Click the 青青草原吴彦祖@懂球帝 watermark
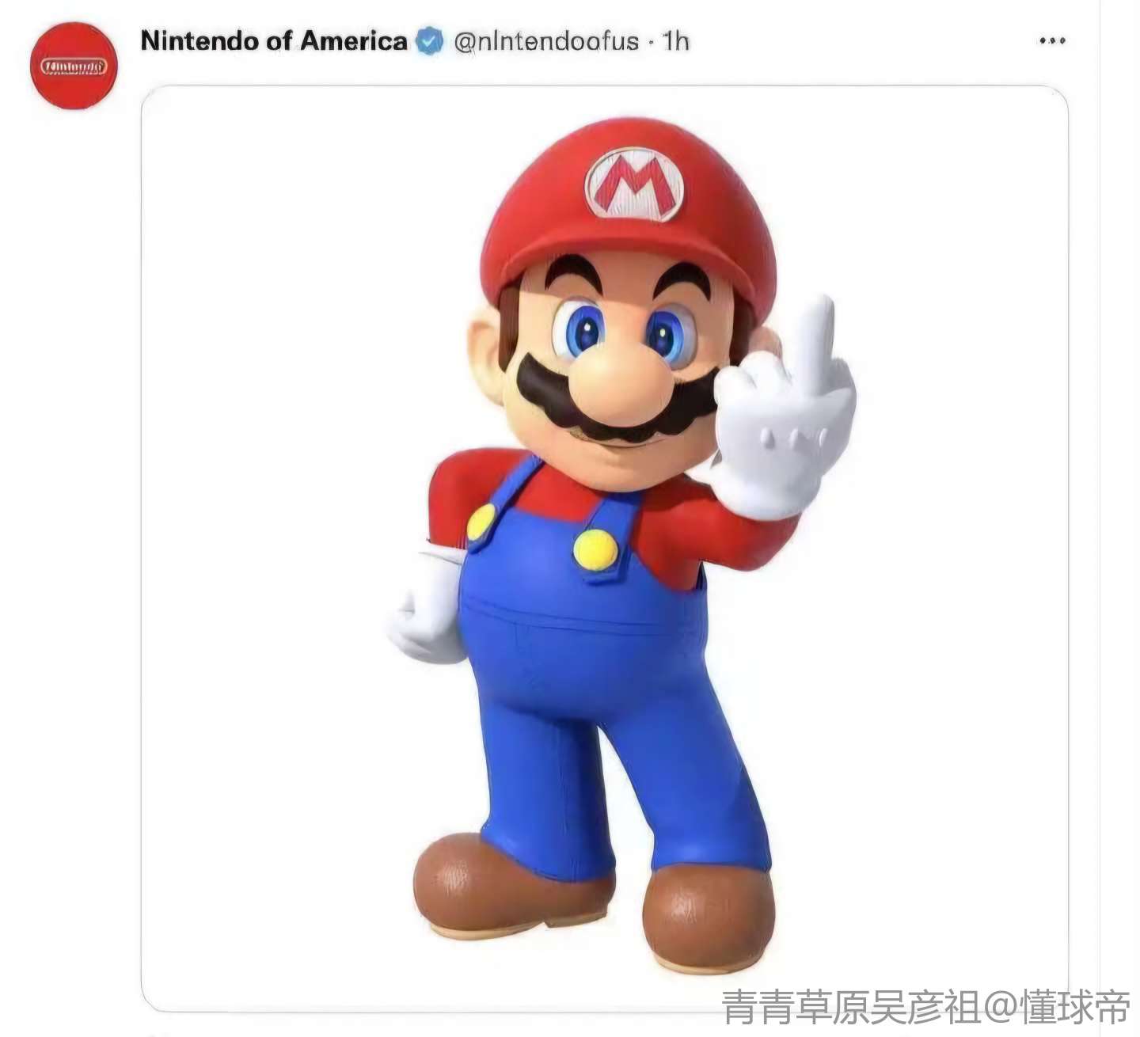Viewport: 1140px width, 1037px height. click(925, 1008)
